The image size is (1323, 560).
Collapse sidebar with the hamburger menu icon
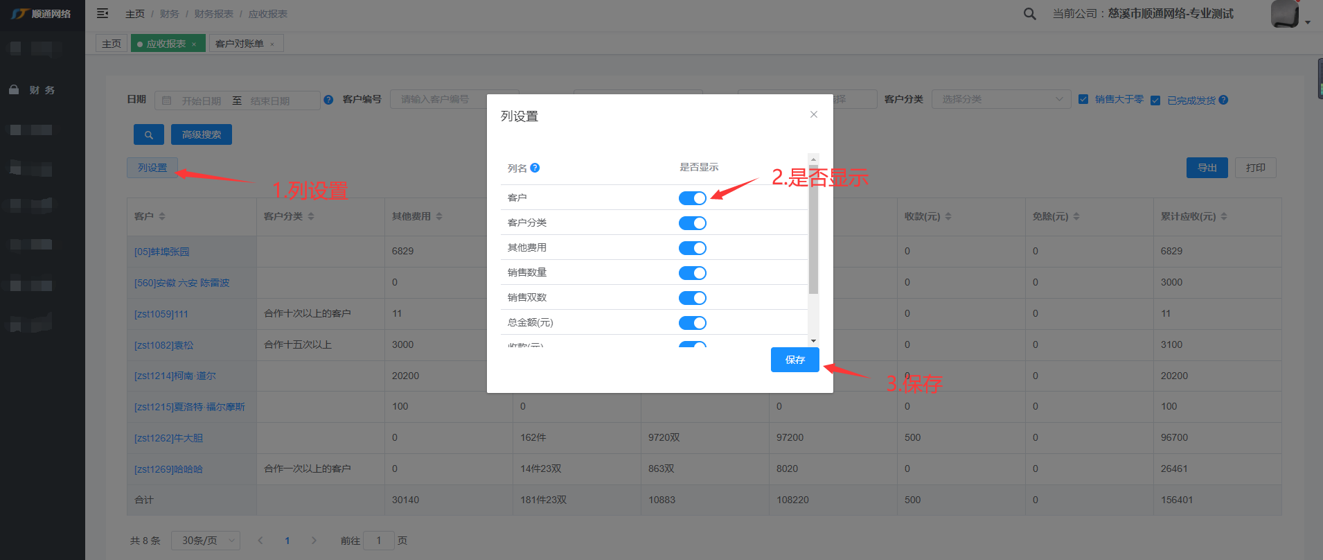[103, 14]
